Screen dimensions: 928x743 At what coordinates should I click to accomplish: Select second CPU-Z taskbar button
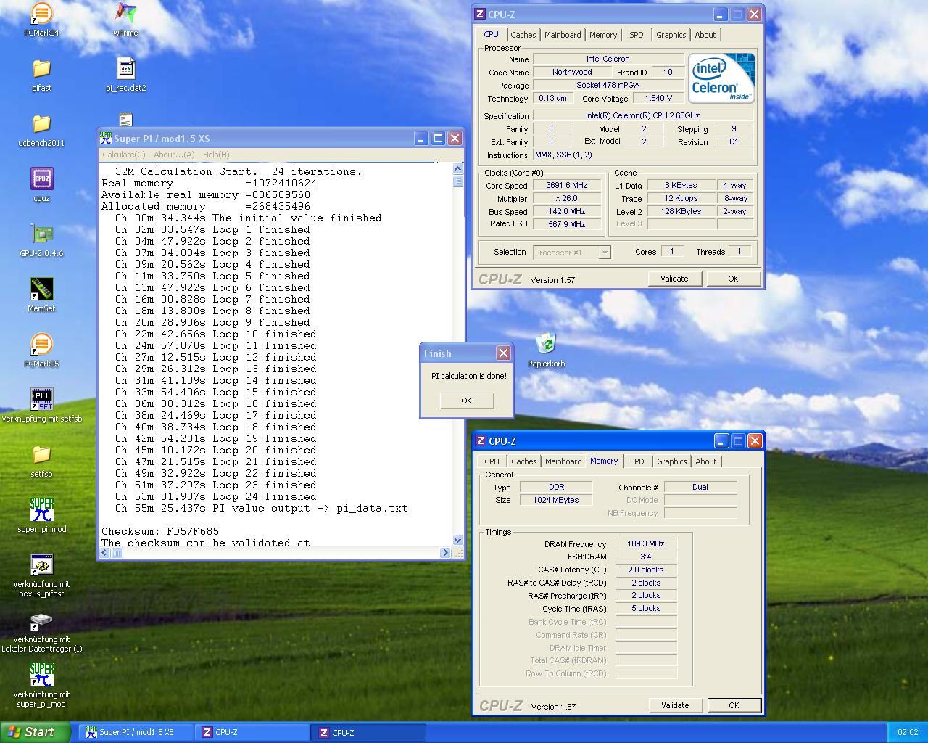click(369, 733)
